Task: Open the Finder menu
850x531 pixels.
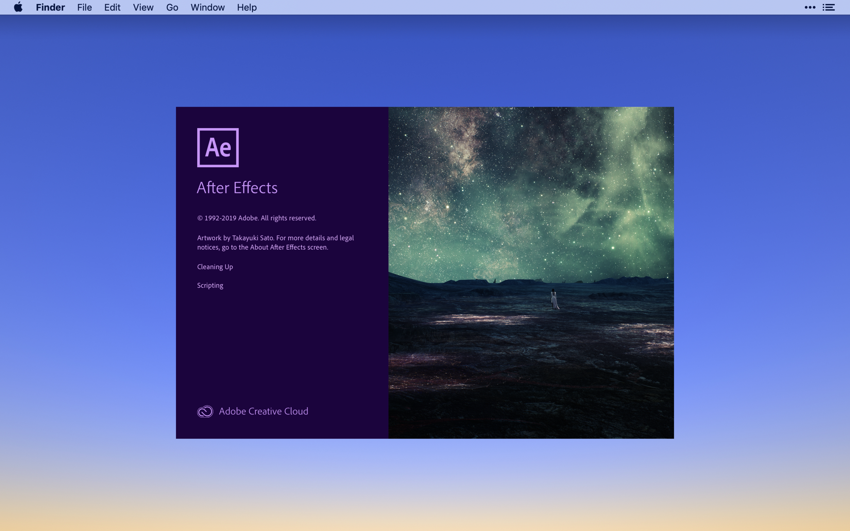Action: coord(50,7)
